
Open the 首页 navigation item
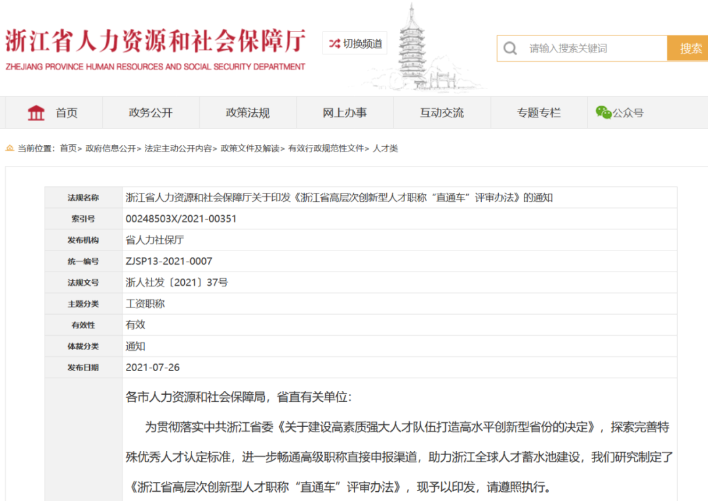pos(66,113)
